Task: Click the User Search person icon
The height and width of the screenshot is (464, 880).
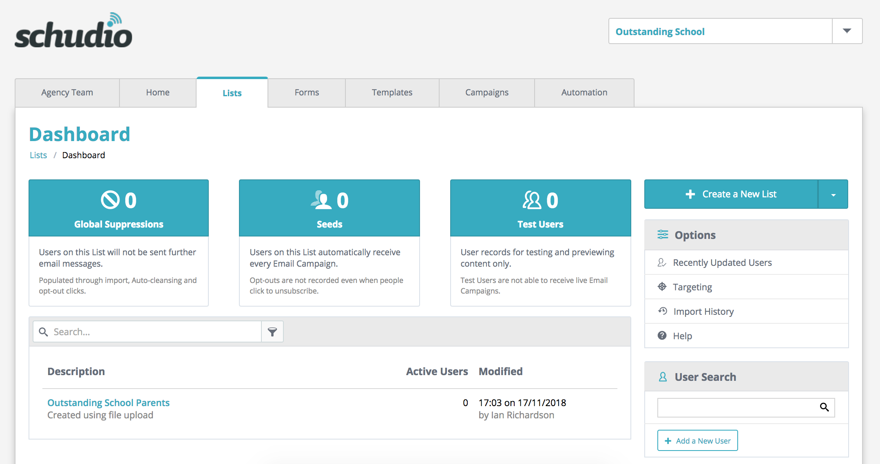Action: point(663,377)
